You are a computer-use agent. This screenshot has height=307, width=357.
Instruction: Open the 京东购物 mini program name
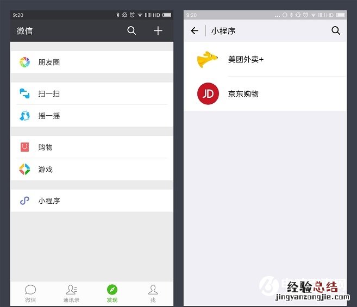coord(243,94)
